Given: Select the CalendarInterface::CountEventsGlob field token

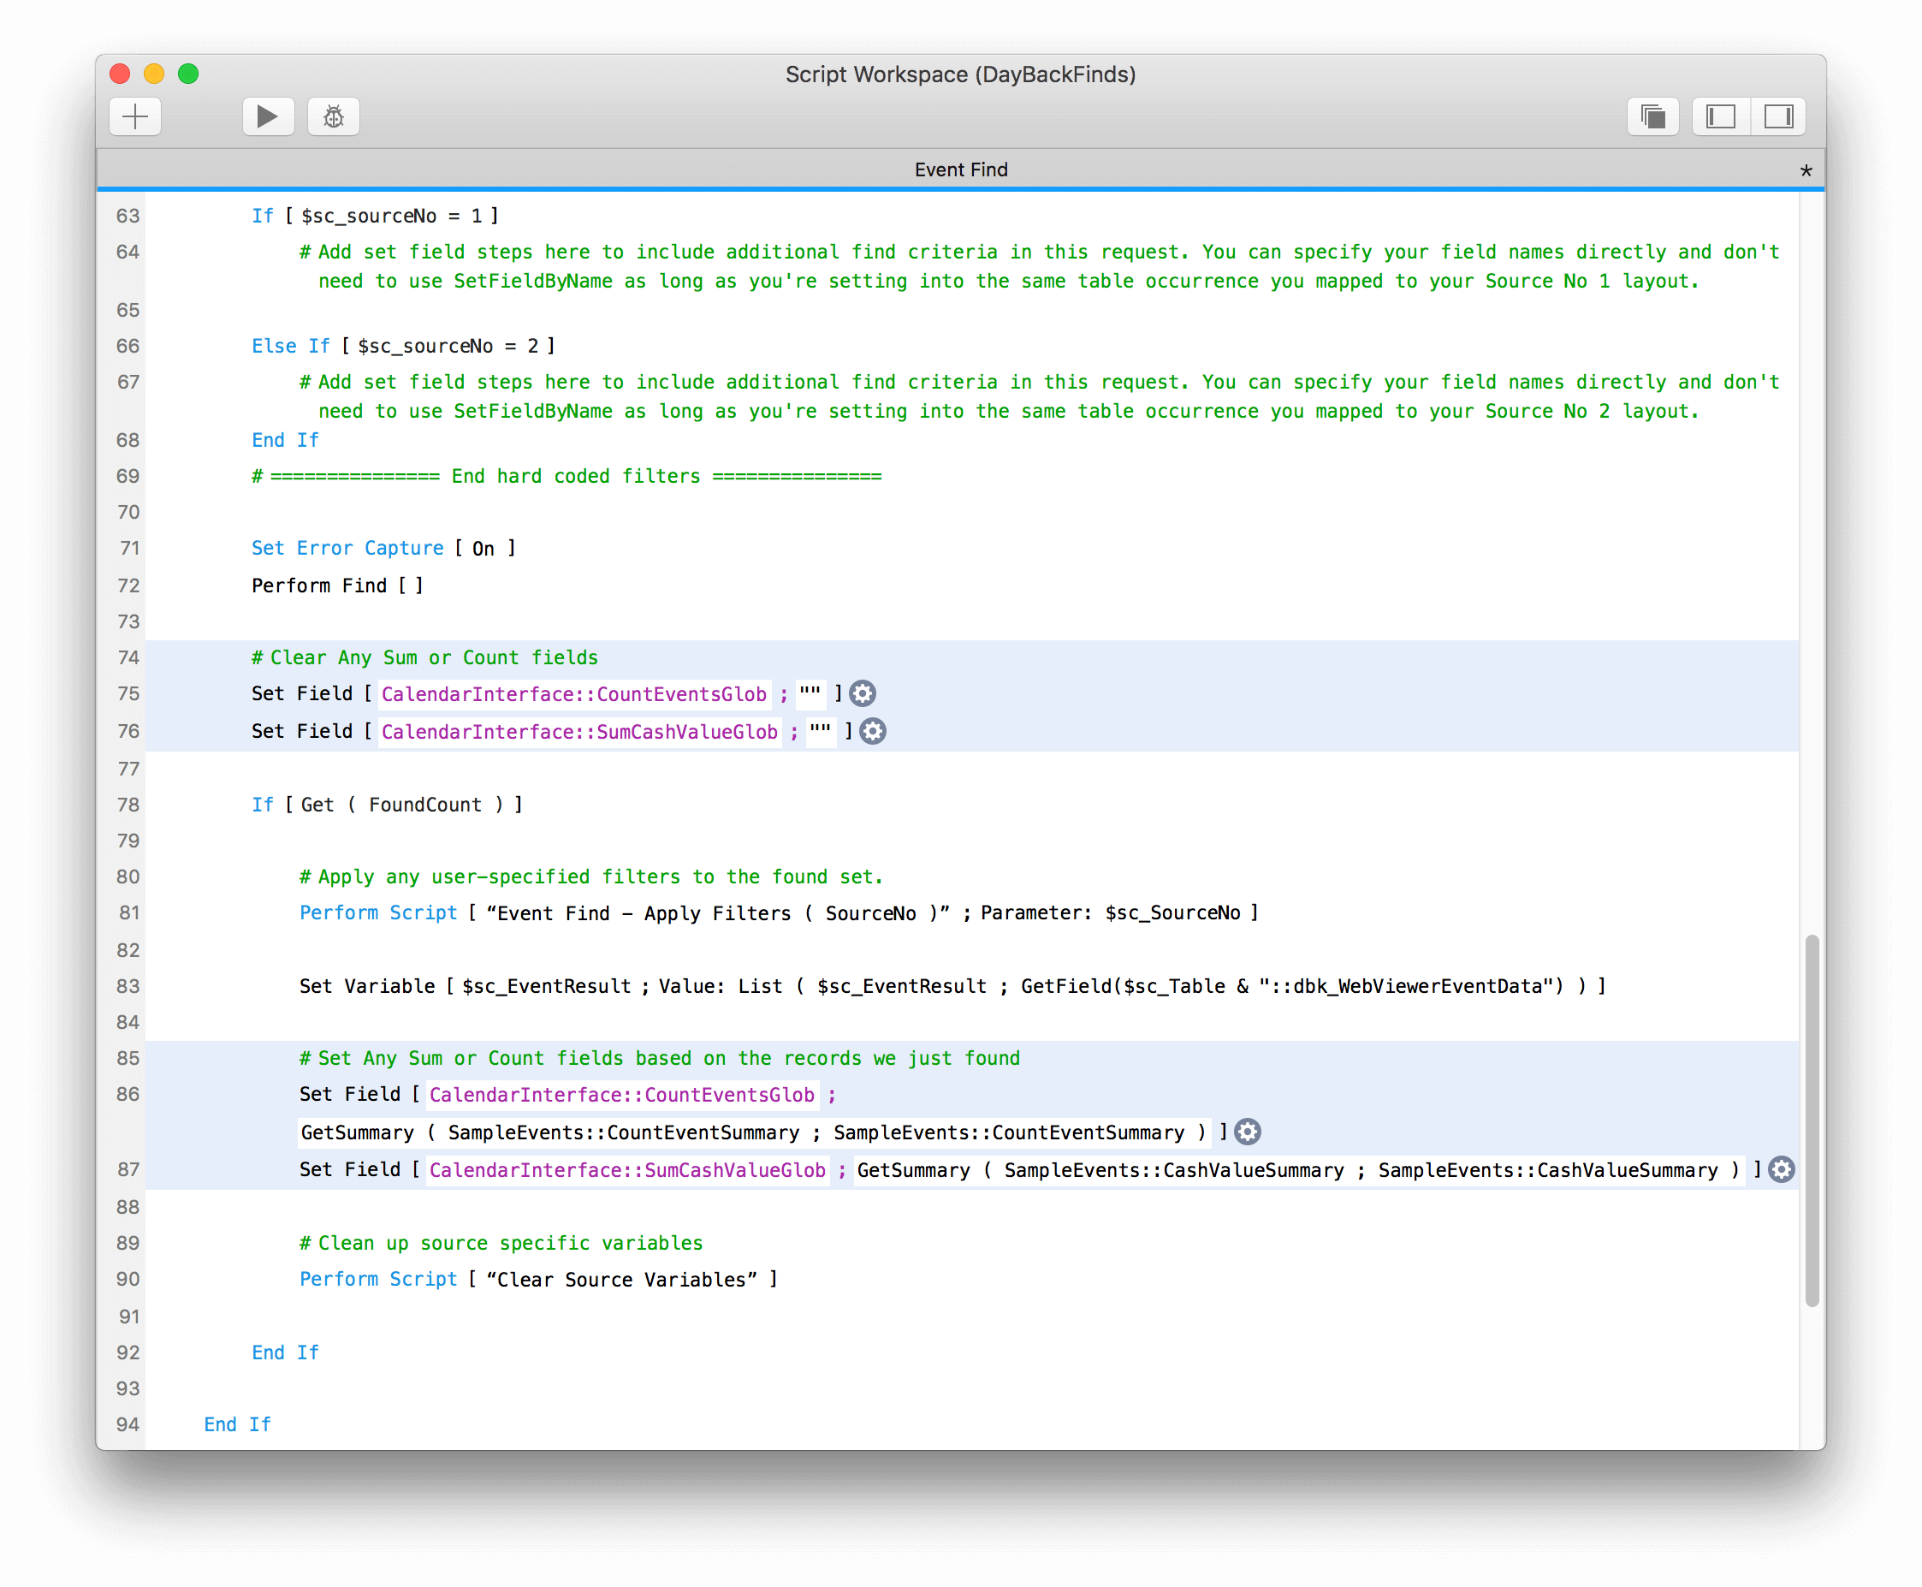Looking at the screenshot, I should pyautogui.click(x=573, y=694).
